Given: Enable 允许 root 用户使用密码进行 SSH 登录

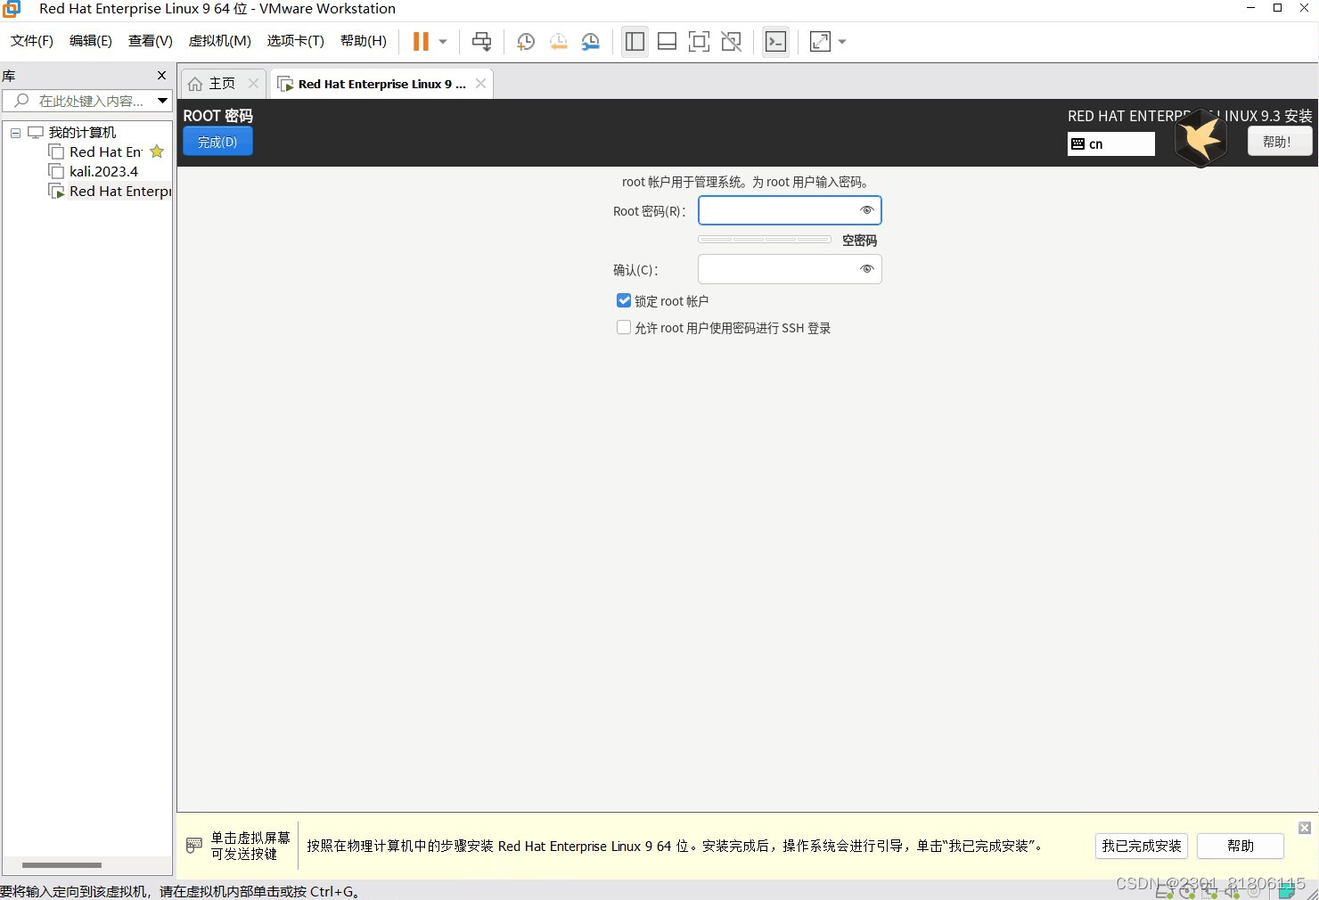Looking at the screenshot, I should click(624, 327).
